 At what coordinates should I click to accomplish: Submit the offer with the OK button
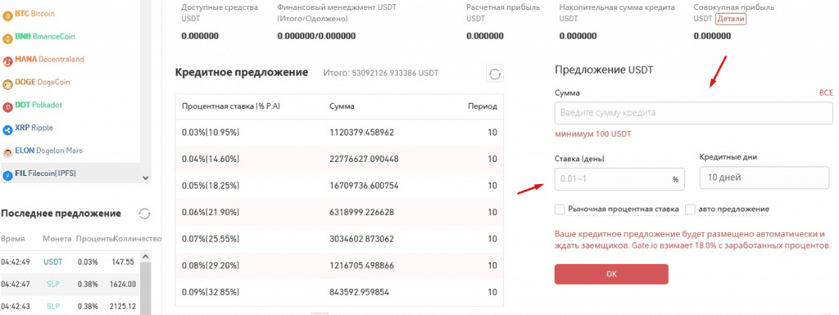click(611, 274)
